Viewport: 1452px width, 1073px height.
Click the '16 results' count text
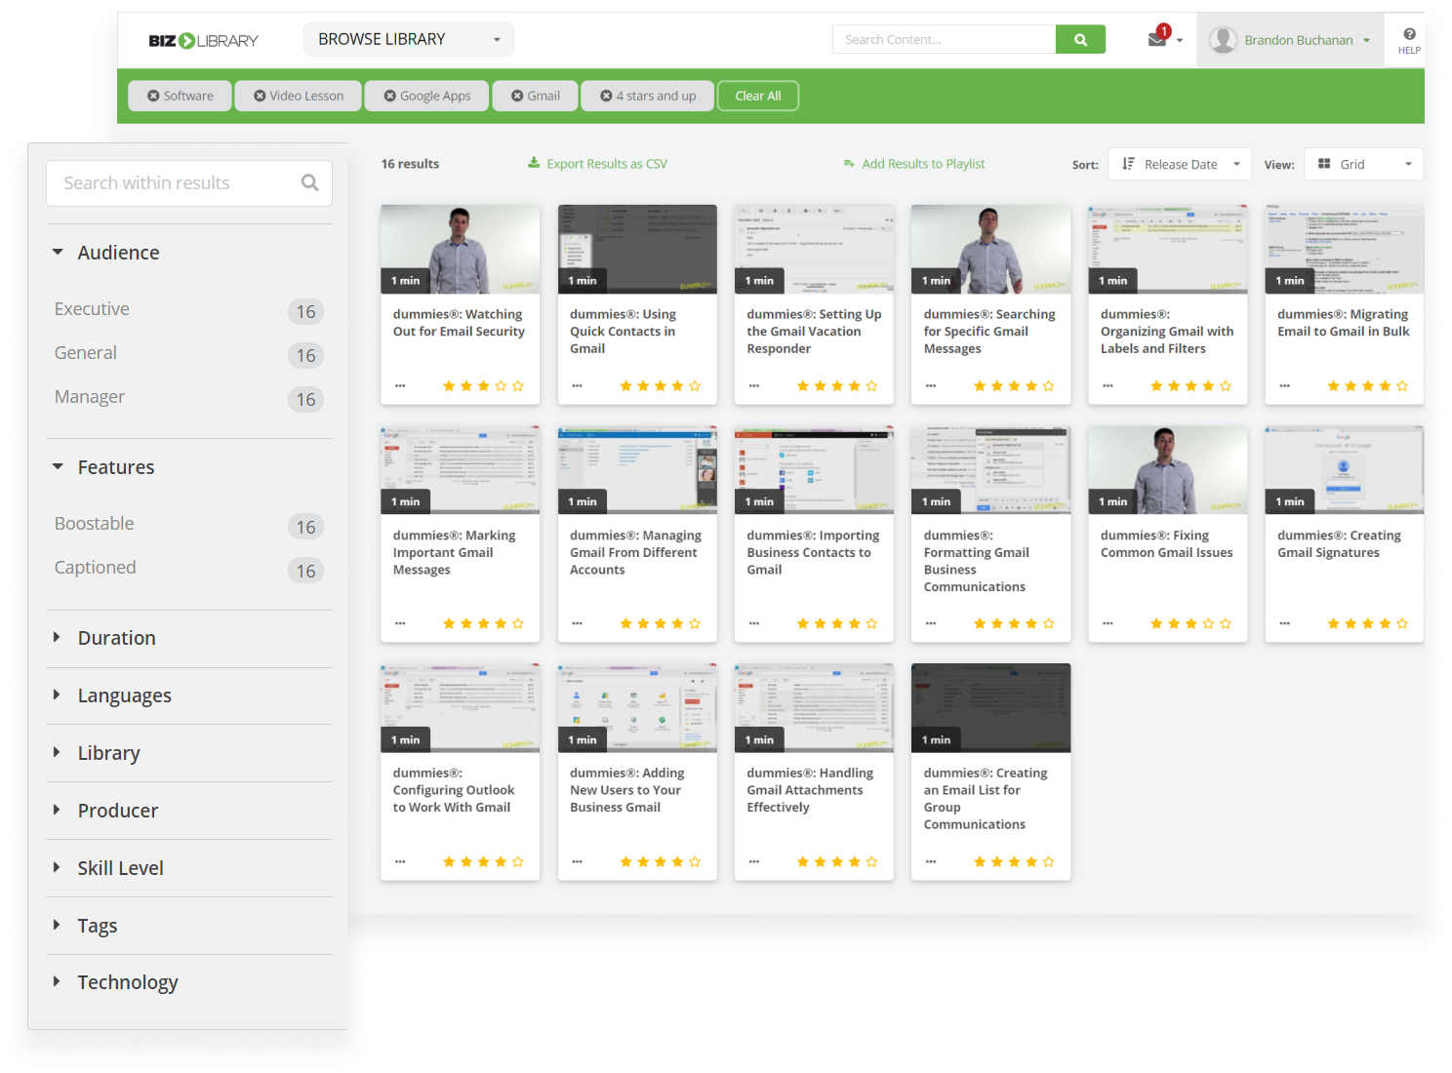pos(410,164)
